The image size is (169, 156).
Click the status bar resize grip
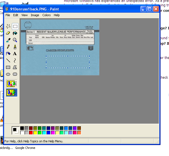point(157,142)
